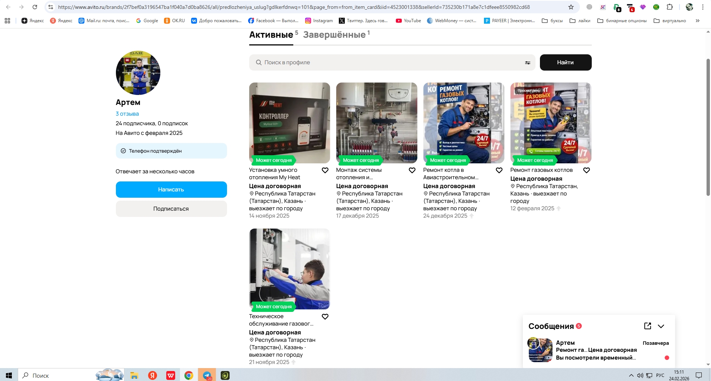
Task: Open the search filter settings icon
Action: tap(527, 63)
